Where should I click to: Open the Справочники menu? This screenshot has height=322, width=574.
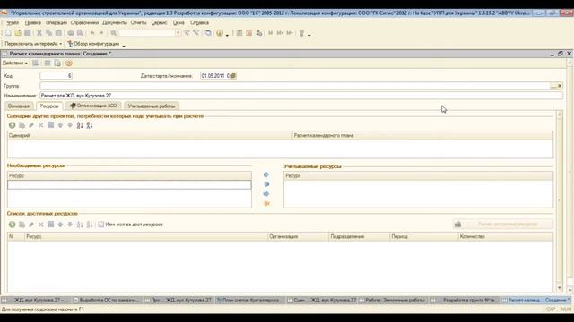coord(84,22)
